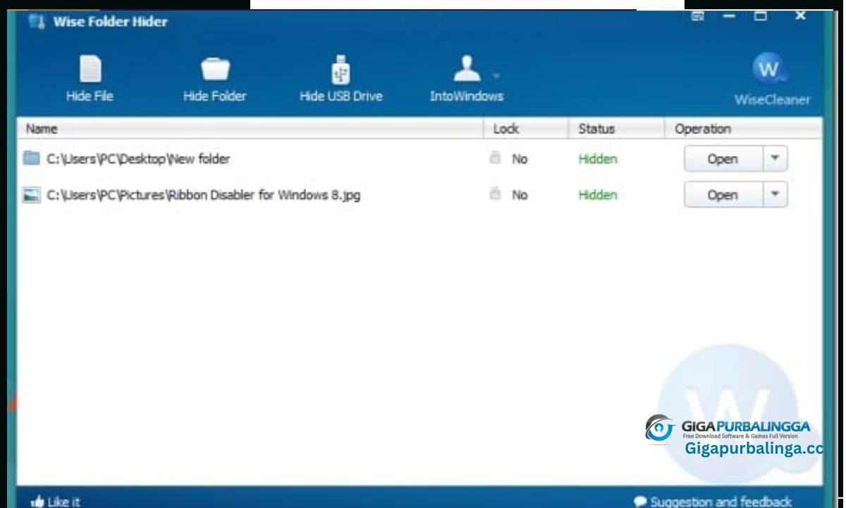Viewport: 846px width, 508px height.
Task: Open Suggestion and feedback
Action: pyautogui.click(x=713, y=502)
